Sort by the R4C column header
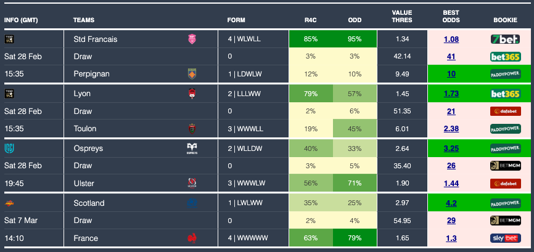 click(310, 20)
